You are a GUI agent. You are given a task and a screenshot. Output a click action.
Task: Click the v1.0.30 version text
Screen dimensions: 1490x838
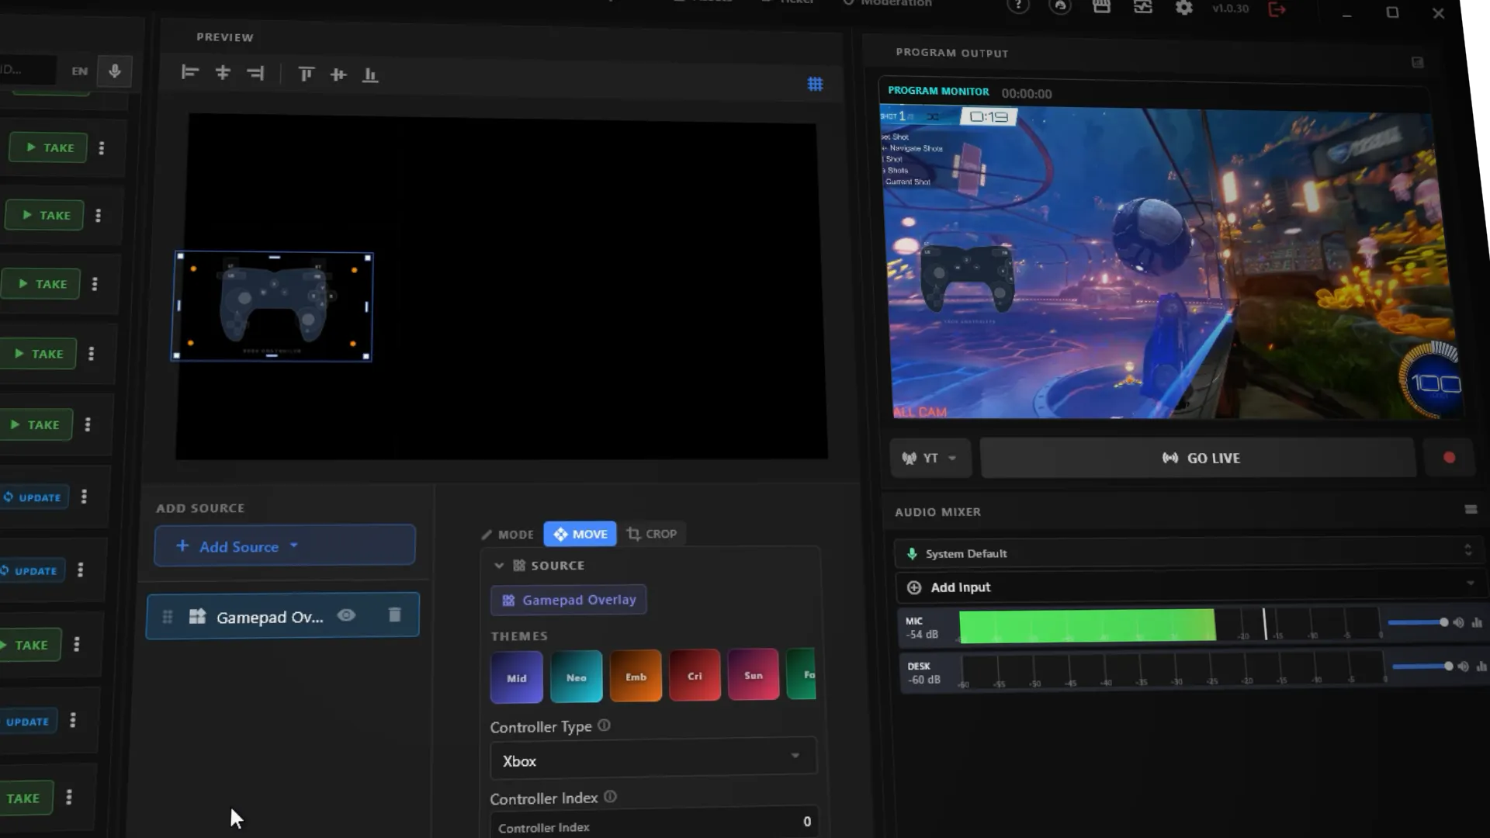[x=1230, y=9]
